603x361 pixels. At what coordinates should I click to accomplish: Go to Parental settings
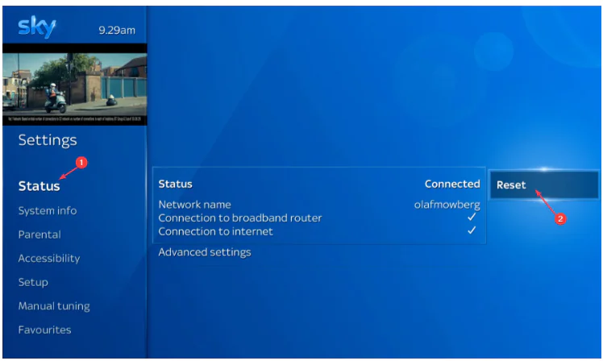[40, 234]
